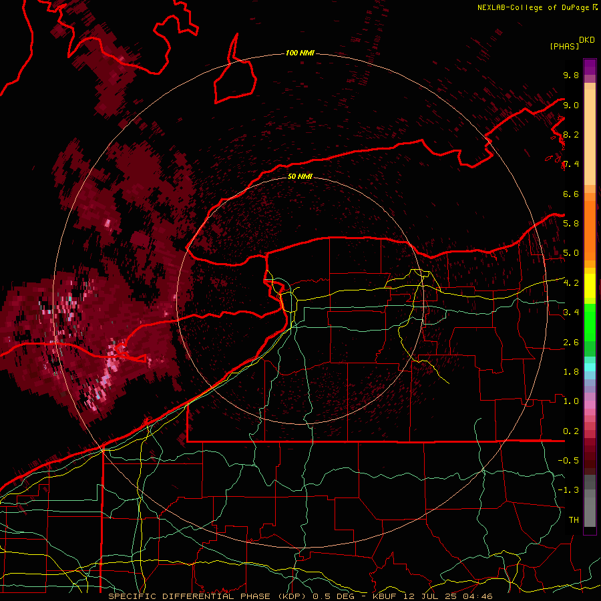Screen dimensions: 601x601
Task: Click the -1.3 legend value
Action: pos(568,490)
